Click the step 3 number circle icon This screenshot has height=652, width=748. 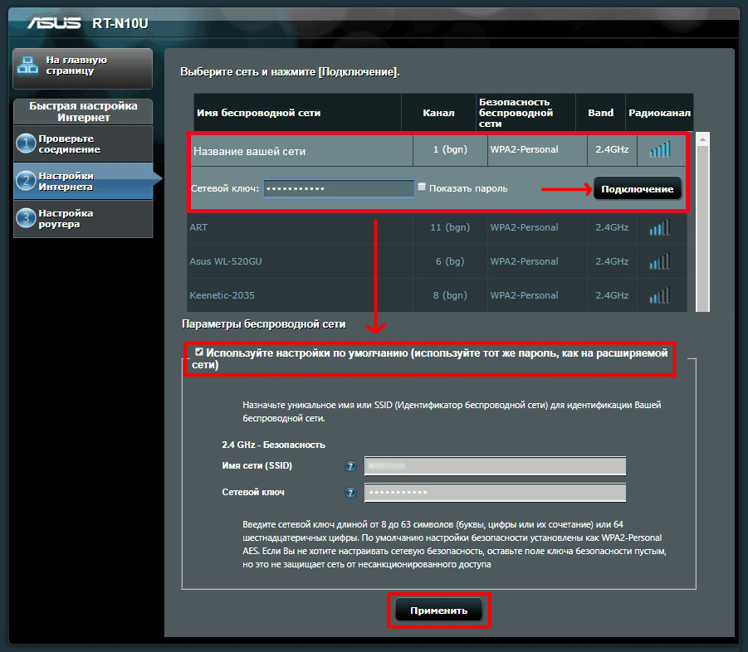tap(26, 218)
